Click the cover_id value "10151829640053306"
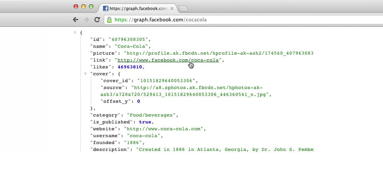Viewport: 383px width, 191px height. click(x=166, y=81)
